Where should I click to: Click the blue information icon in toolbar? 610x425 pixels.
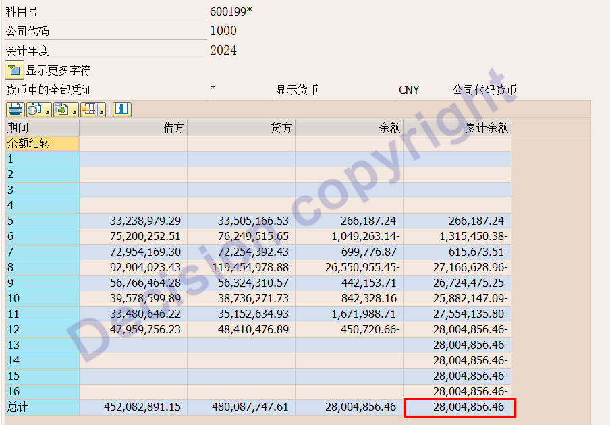[x=121, y=109]
